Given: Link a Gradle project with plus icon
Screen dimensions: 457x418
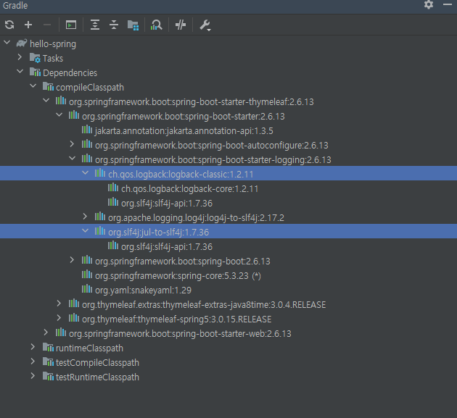Looking at the screenshot, I should 28,25.
